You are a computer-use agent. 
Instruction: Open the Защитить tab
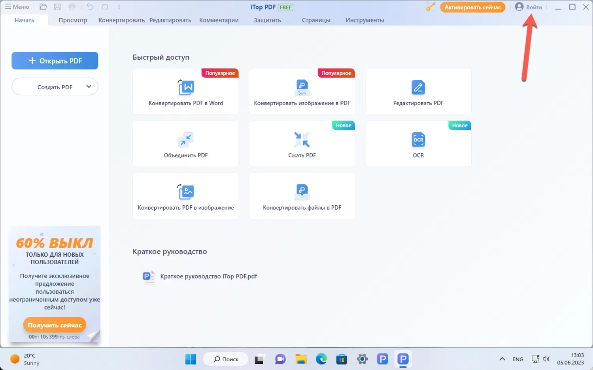point(268,20)
